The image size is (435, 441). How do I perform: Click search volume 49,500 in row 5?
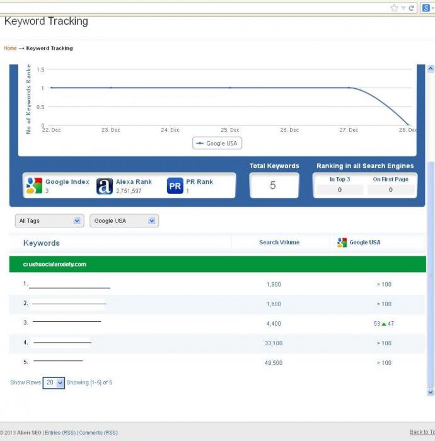click(x=273, y=363)
